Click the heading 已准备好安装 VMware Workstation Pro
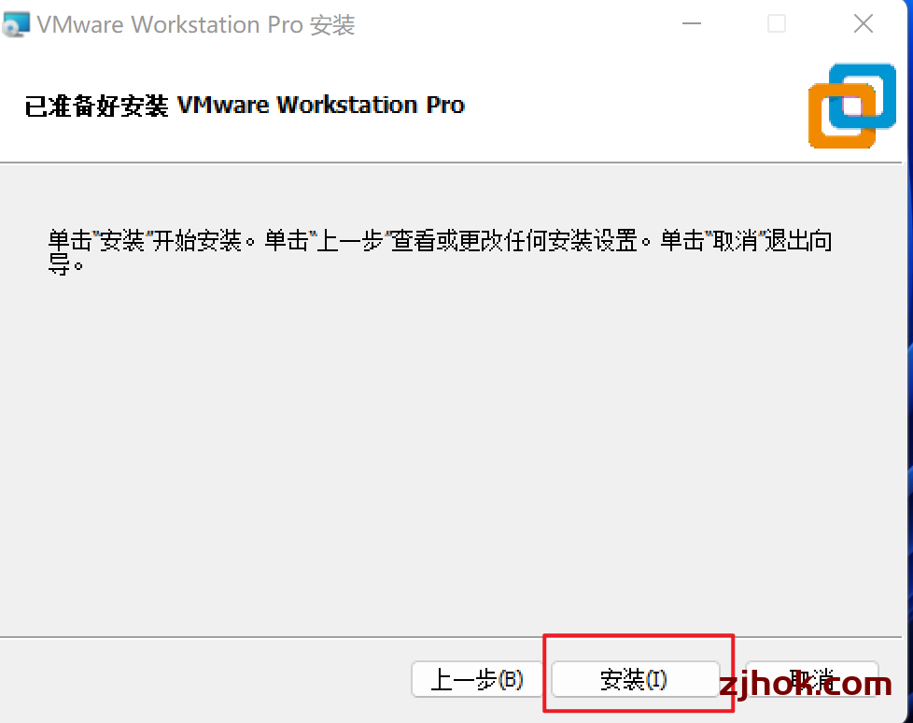913x723 pixels. tap(245, 106)
